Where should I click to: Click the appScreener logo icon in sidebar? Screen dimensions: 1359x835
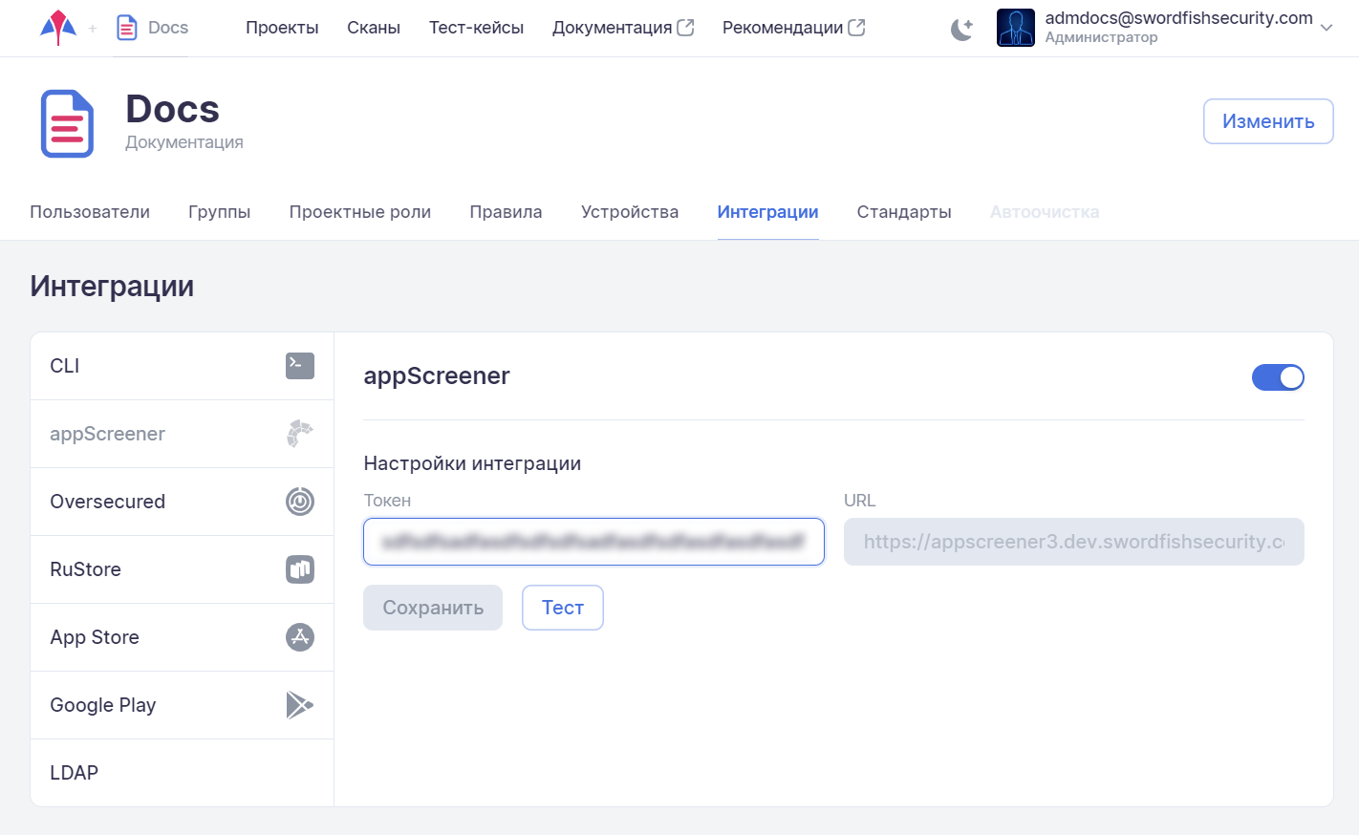tap(299, 434)
